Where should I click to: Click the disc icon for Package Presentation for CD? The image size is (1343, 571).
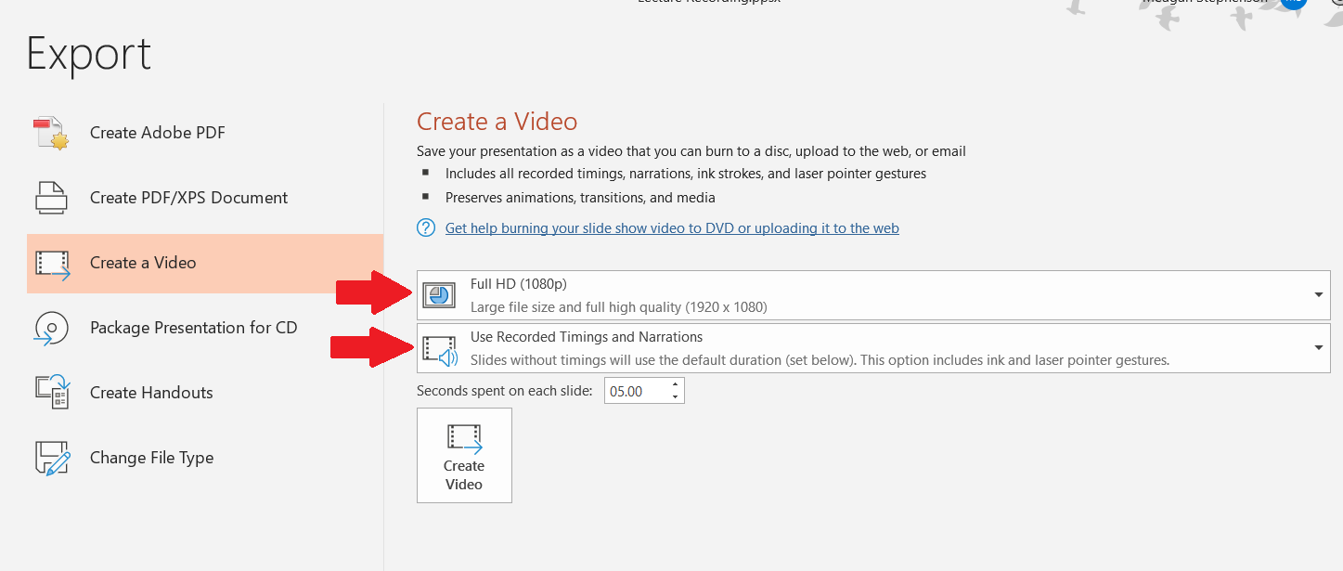pos(52,328)
